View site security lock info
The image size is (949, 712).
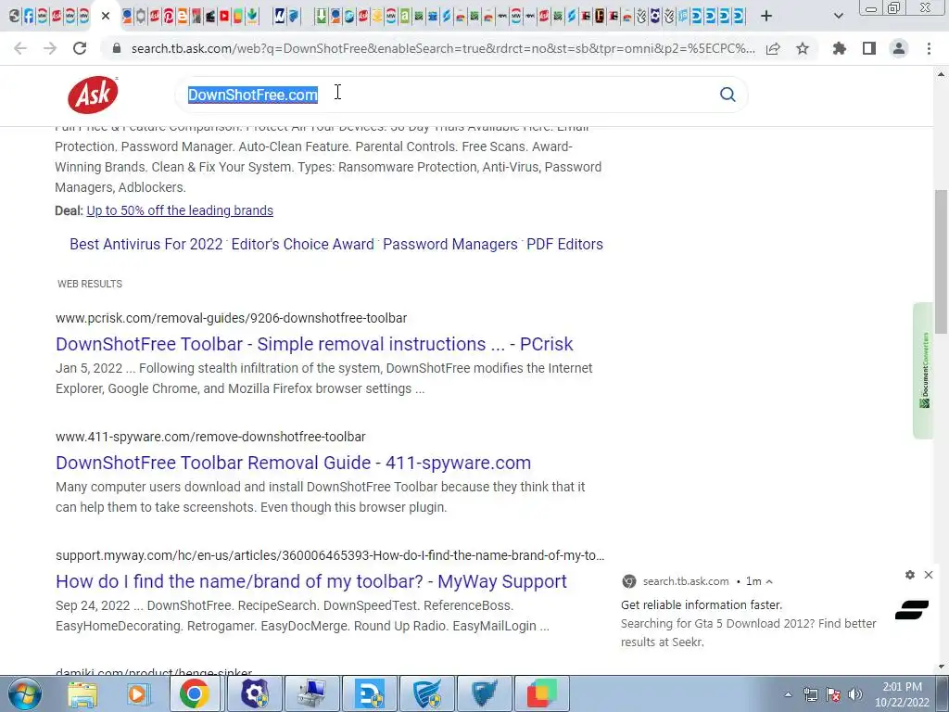(x=117, y=48)
